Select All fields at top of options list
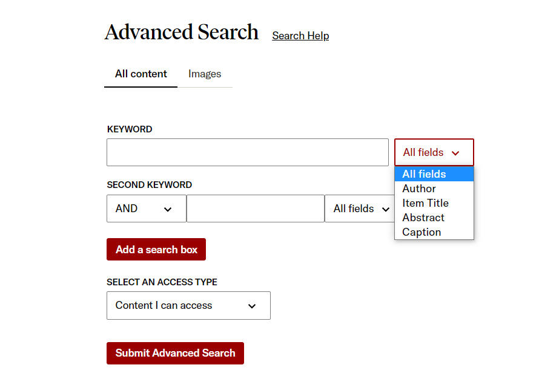The width and height of the screenshot is (539, 385). 425,173
